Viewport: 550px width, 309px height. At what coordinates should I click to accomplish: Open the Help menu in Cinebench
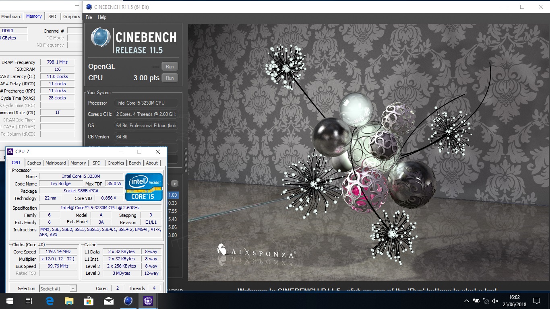102,17
